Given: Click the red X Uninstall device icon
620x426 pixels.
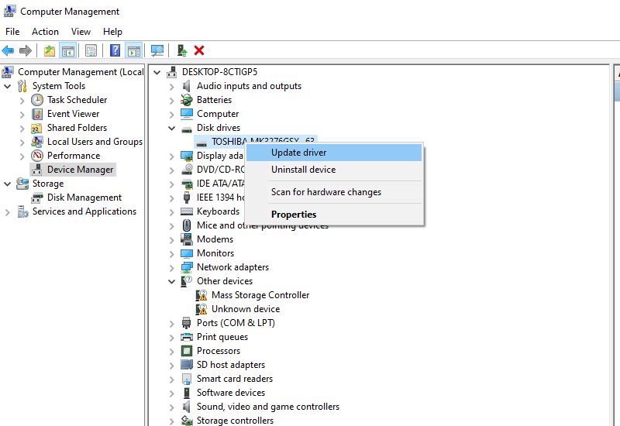Looking at the screenshot, I should point(199,50).
